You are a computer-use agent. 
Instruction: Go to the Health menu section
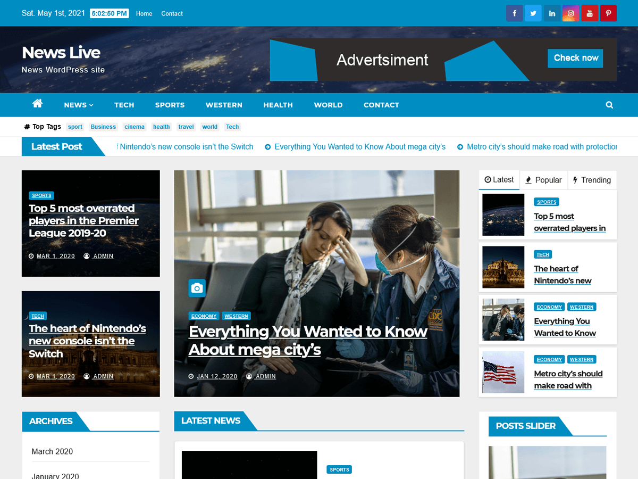(278, 105)
